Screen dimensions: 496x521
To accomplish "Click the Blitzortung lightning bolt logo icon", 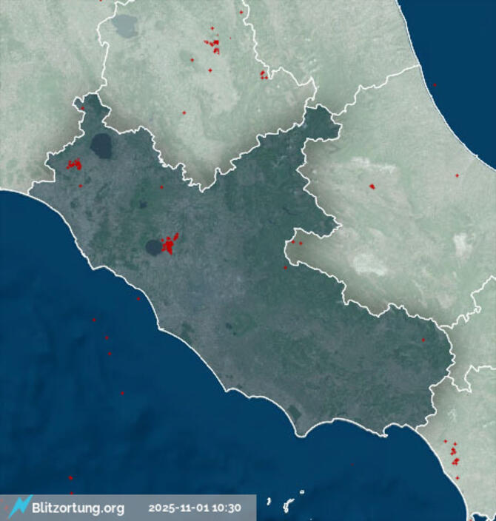I will [20, 506].
